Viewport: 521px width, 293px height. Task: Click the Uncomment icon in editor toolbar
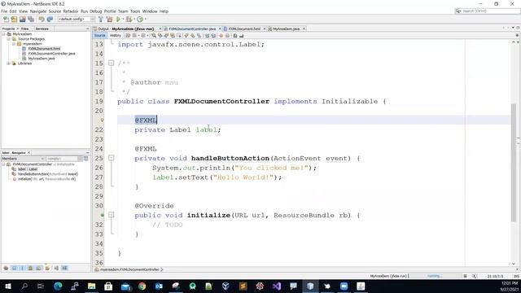[x=242, y=36]
